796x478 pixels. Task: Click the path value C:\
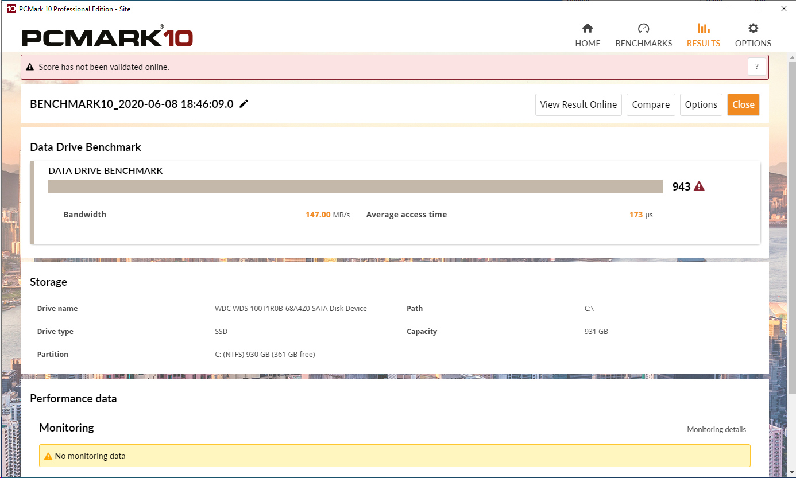(x=589, y=308)
